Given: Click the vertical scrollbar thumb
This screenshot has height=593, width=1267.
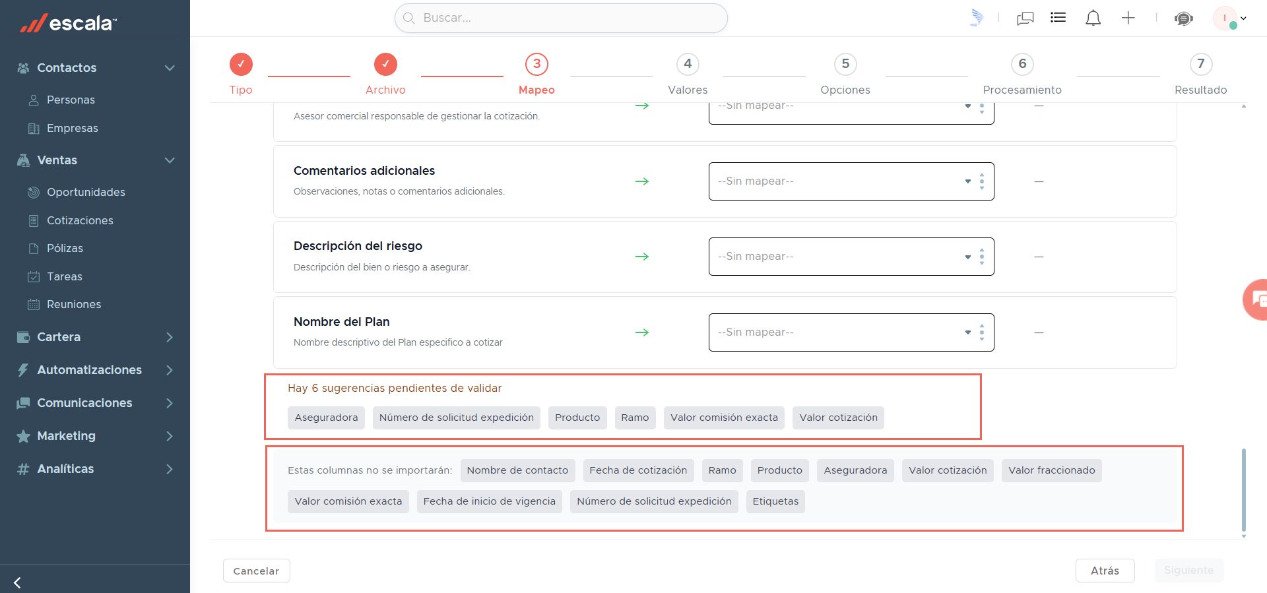Looking at the screenshot, I should point(1244,489).
